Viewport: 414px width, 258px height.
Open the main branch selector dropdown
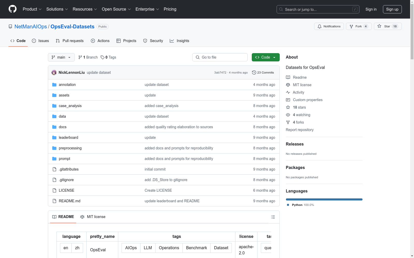(61, 57)
